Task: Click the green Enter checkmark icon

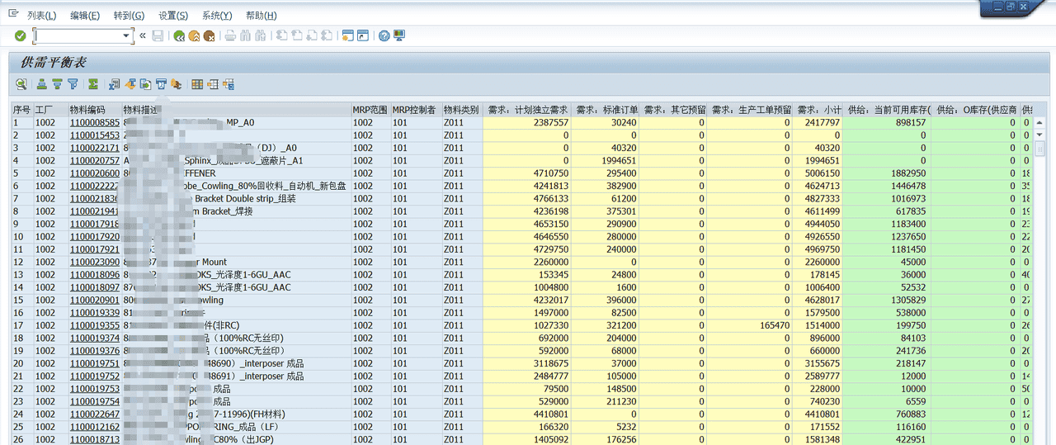Action: [x=21, y=36]
